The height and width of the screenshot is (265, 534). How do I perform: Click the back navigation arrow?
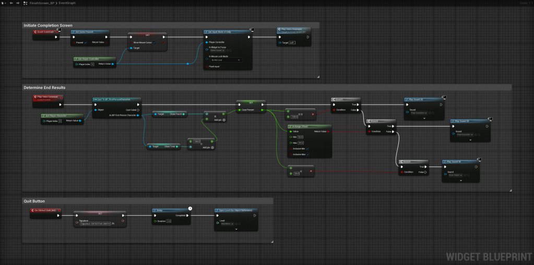[11, 3]
